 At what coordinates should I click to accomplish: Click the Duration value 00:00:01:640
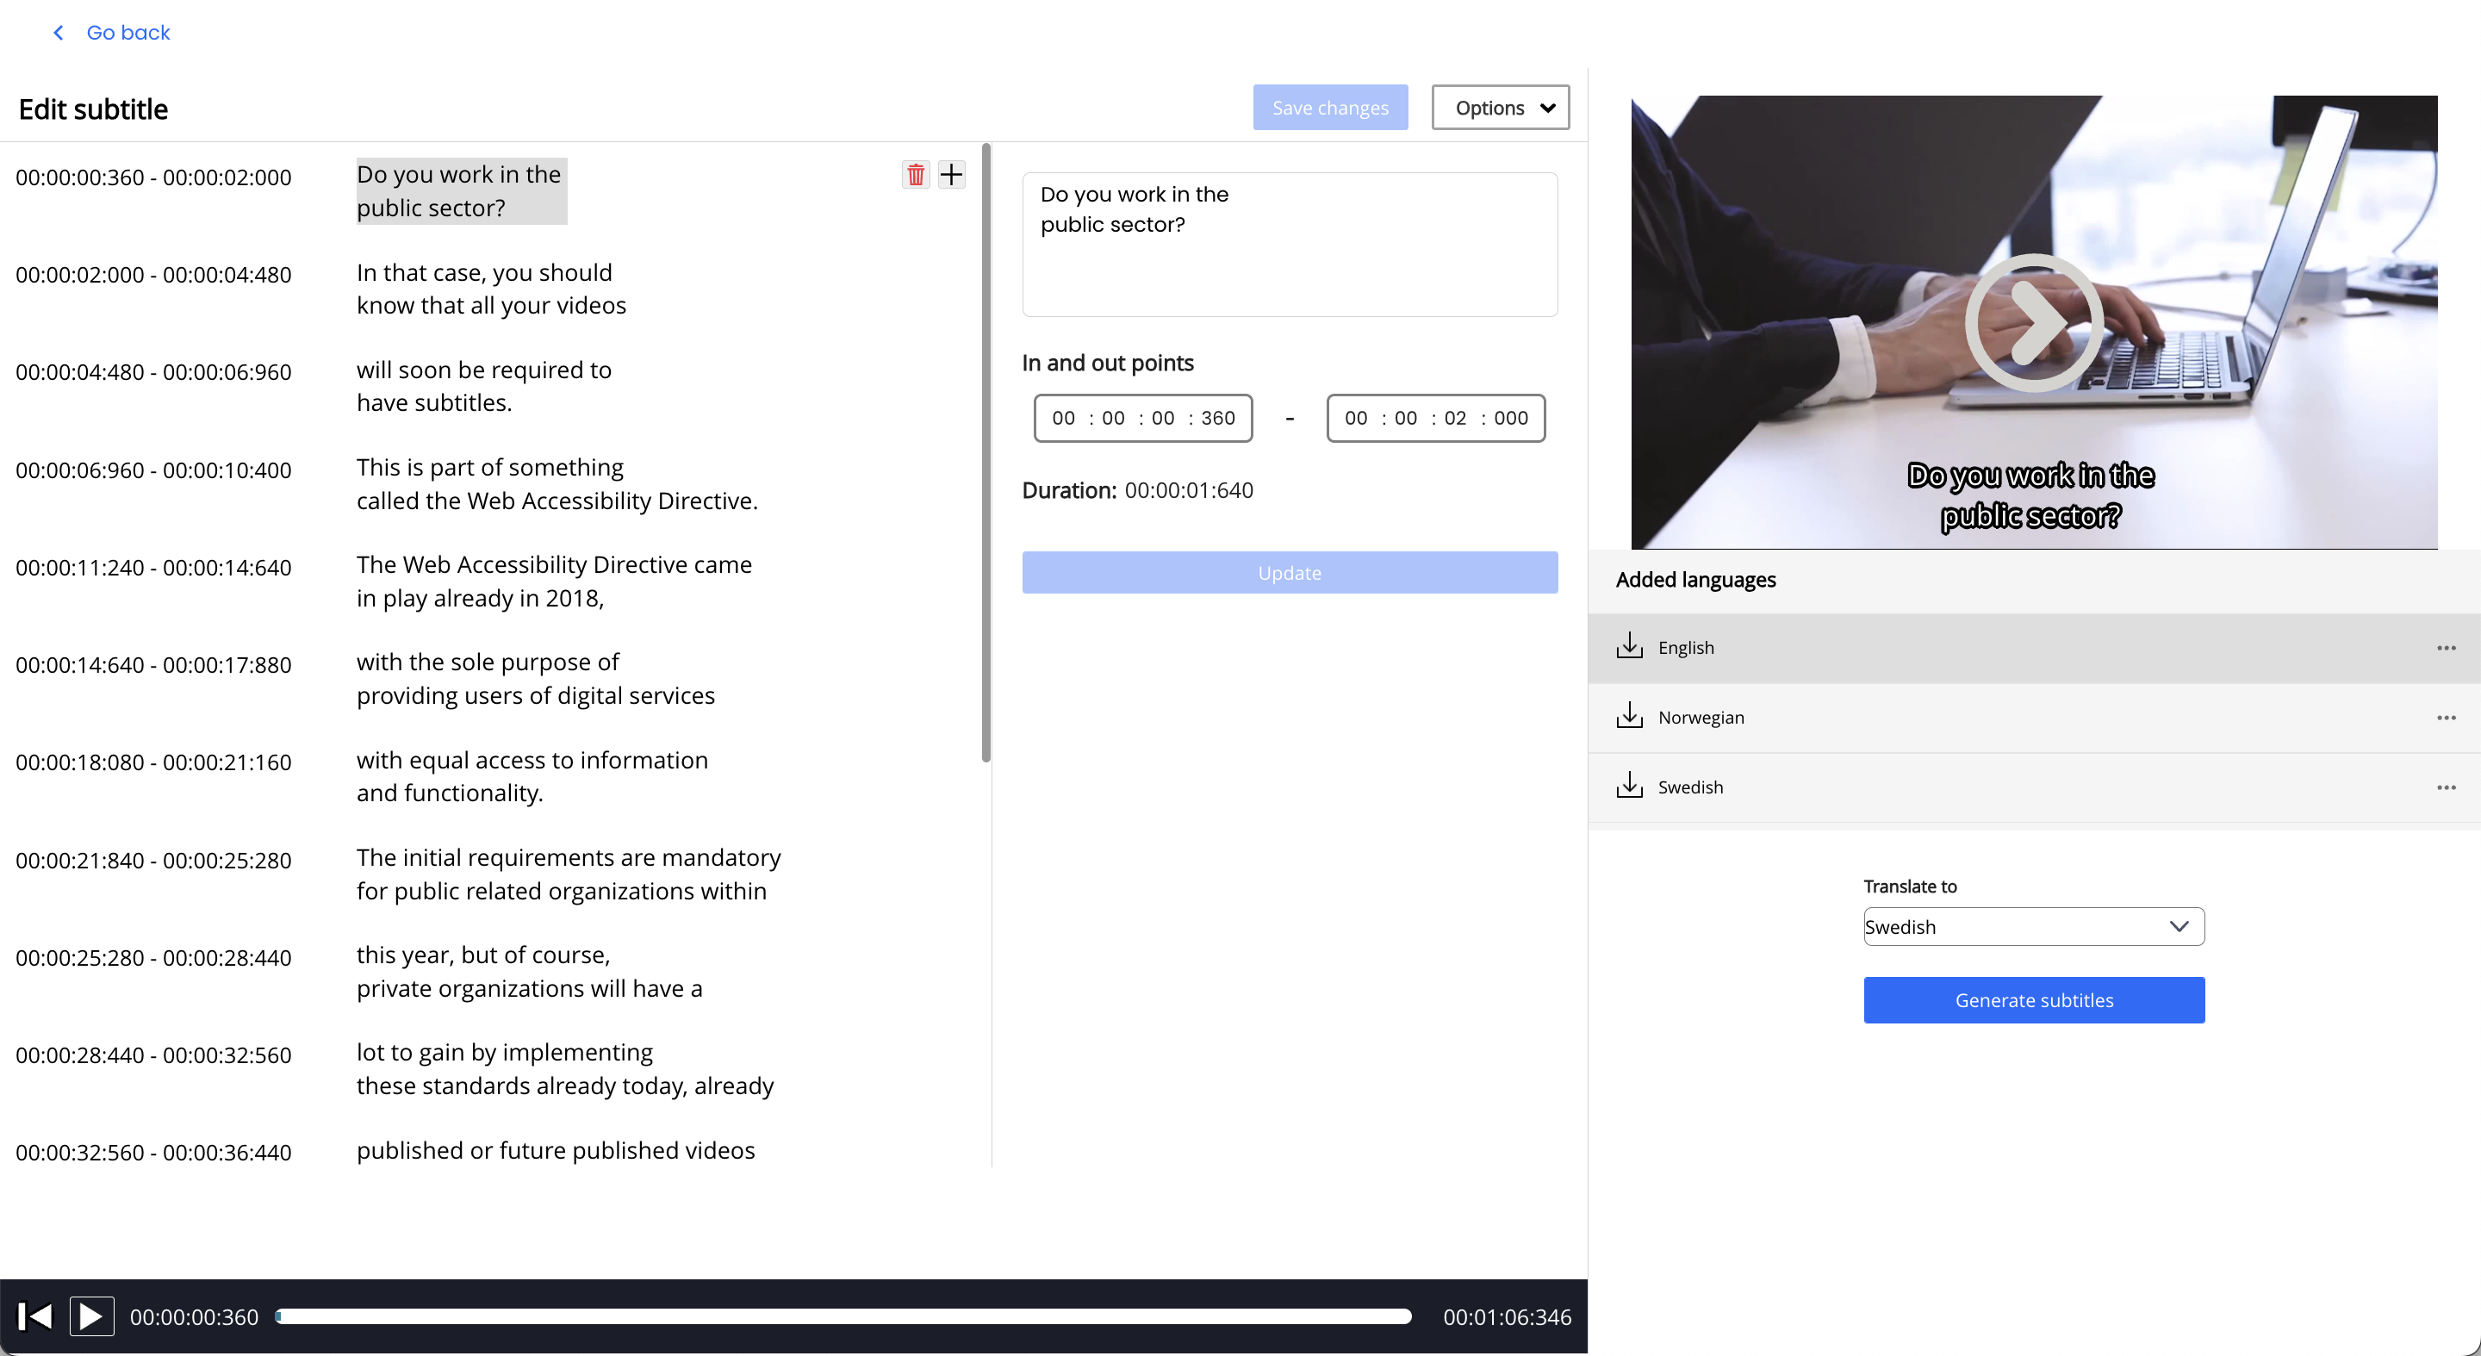point(1189,490)
